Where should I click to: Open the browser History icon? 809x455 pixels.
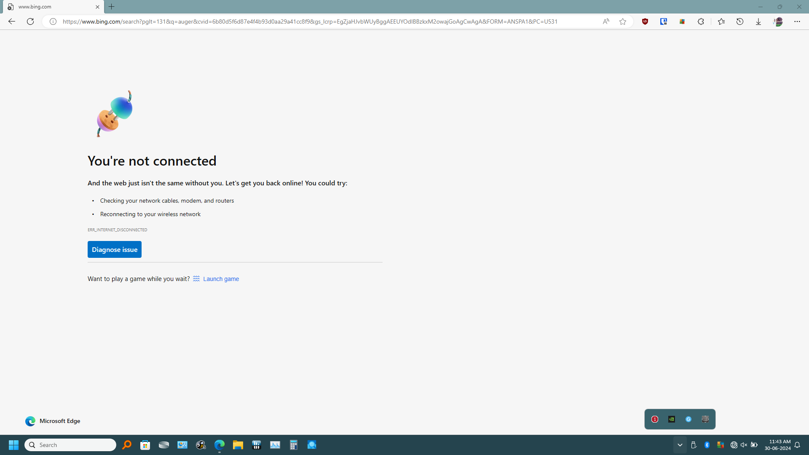click(740, 21)
